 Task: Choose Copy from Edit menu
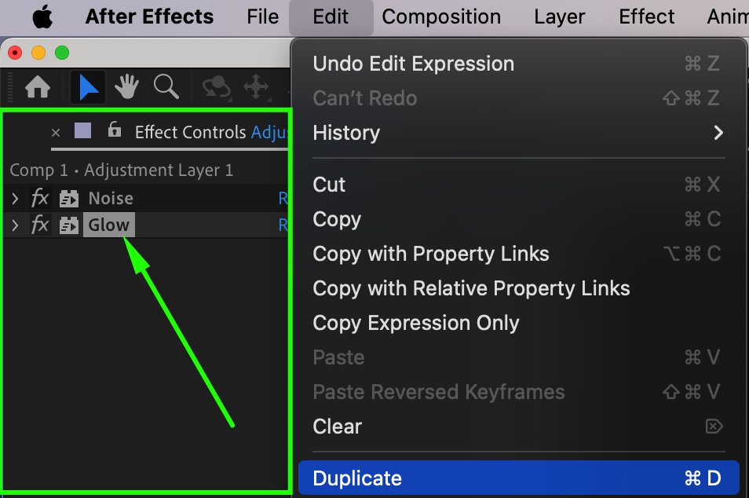(518, 219)
